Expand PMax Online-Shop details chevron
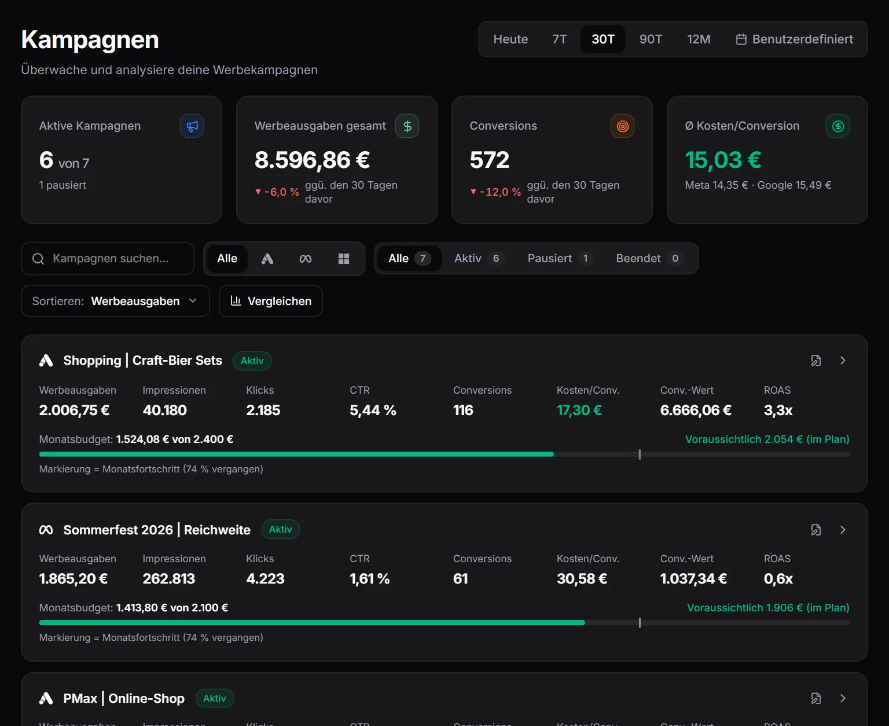This screenshot has width=889, height=726. (843, 698)
